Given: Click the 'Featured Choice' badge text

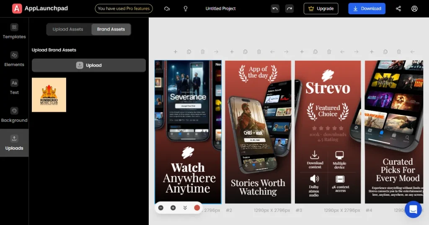Looking at the screenshot, I should 328,111.
